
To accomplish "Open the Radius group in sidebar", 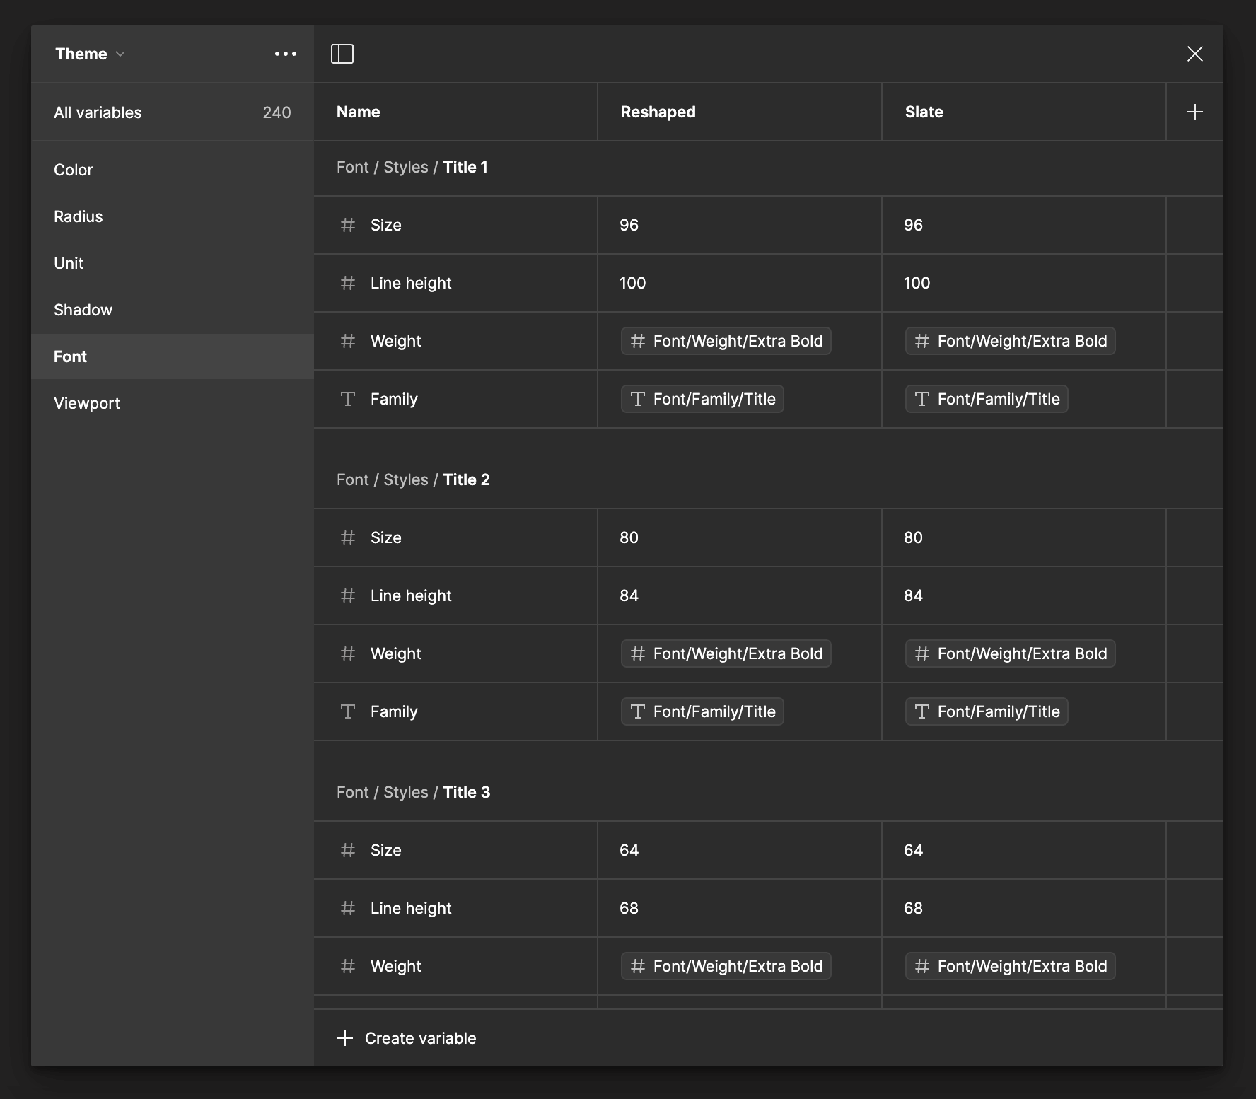I will [173, 216].
